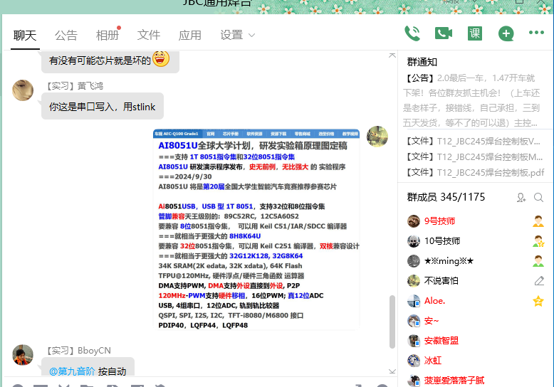Image resolution: width=554 pixels, height=387 pixels.
Task: Click the star icon beside Aloe.
Action: (x=538, y=301)
